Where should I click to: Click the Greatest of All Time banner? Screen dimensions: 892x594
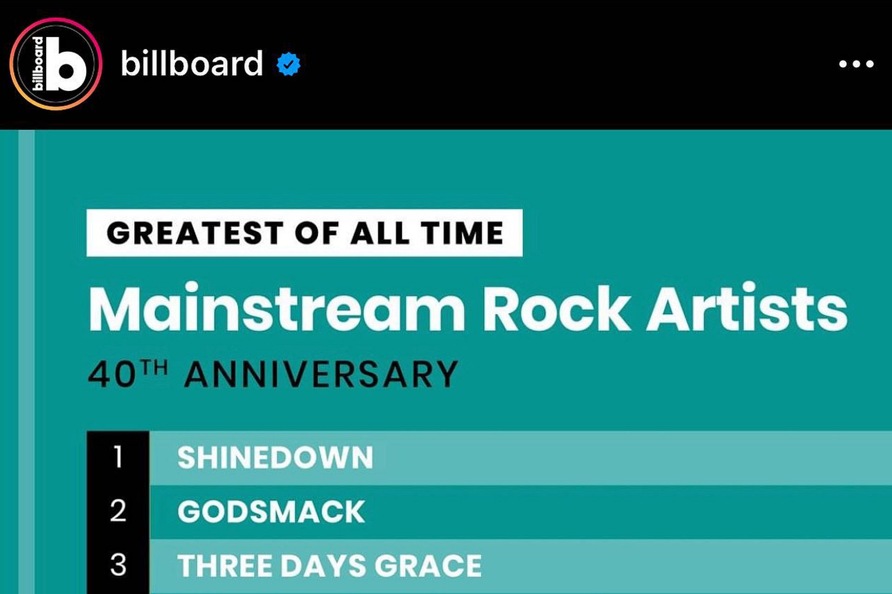(304, 233)
